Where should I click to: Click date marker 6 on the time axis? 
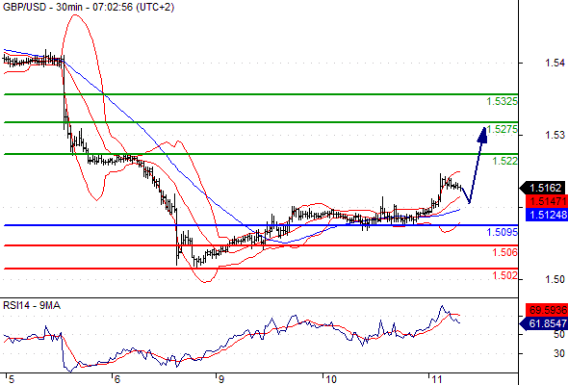click(x=116, y=379)
